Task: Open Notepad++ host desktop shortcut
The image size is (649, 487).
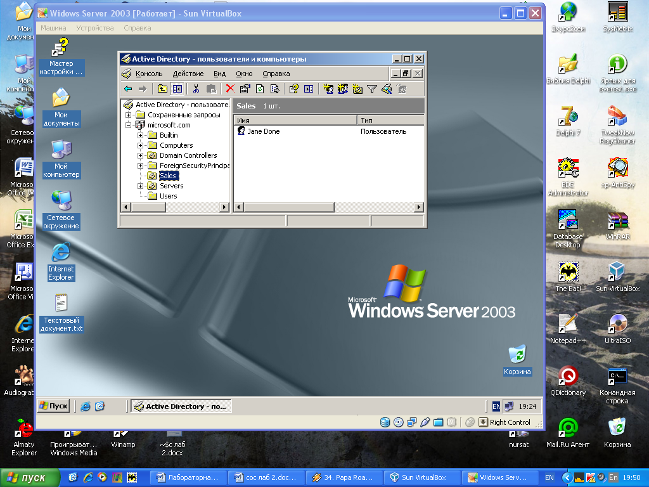Action: [568, 329]
